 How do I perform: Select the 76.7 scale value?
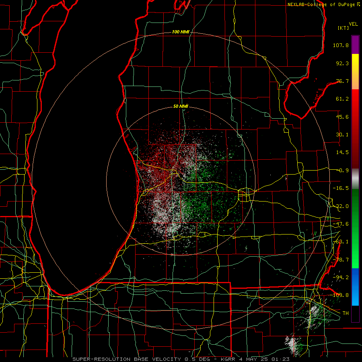pos(342,81)
